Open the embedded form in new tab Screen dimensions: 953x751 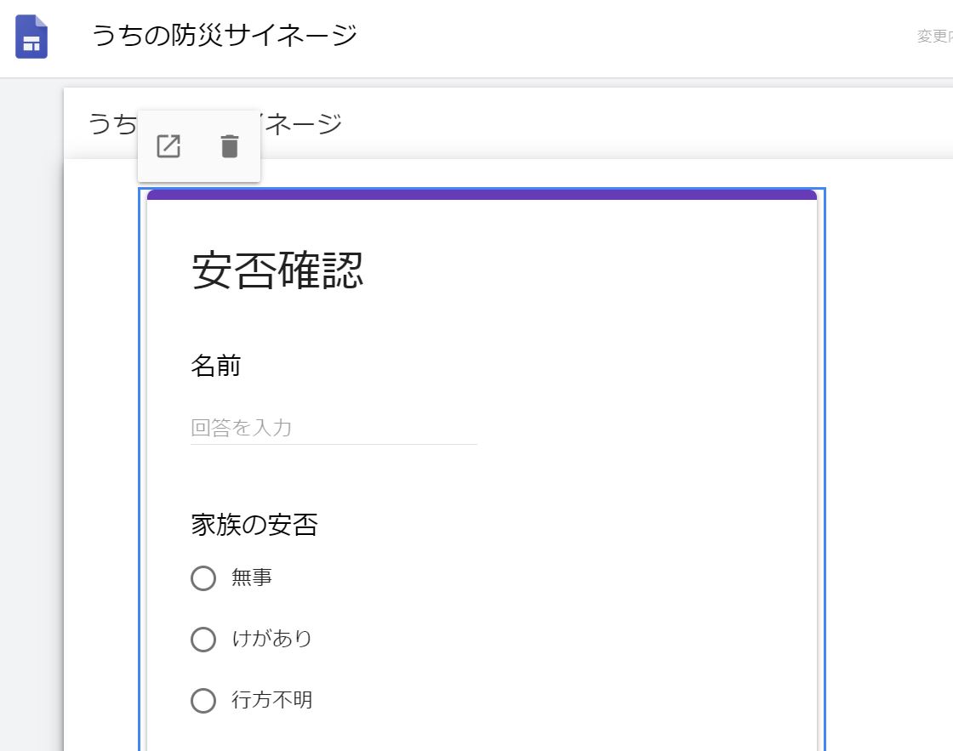pos(168,146)
